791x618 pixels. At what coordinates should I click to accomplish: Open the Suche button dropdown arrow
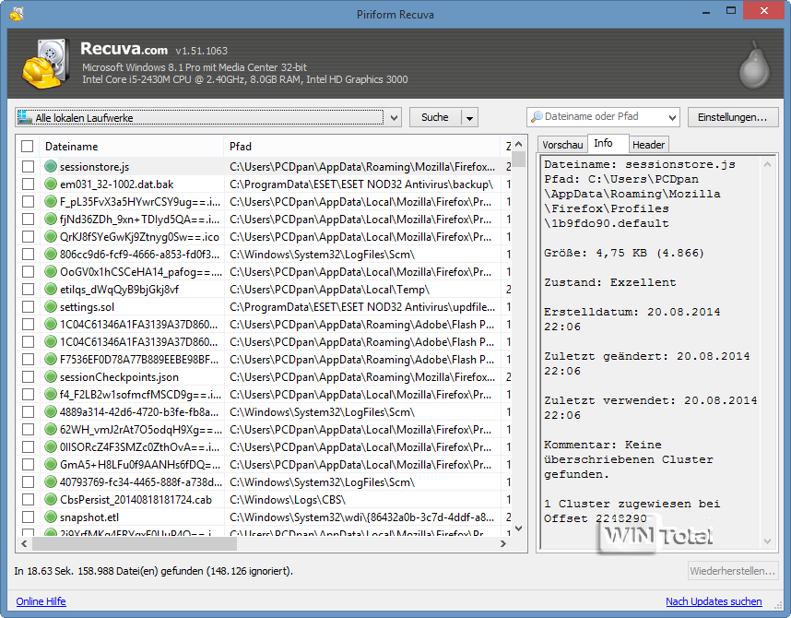[x=469, y=117]
